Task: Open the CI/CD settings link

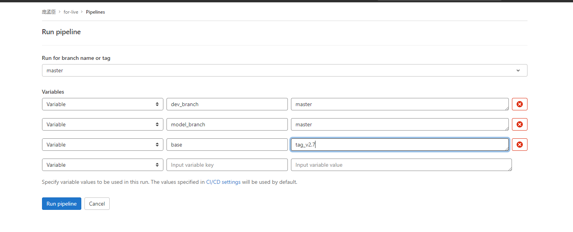Action: tap(223, 182)
